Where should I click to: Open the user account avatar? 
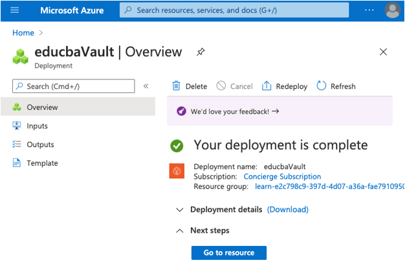[392, 10]
